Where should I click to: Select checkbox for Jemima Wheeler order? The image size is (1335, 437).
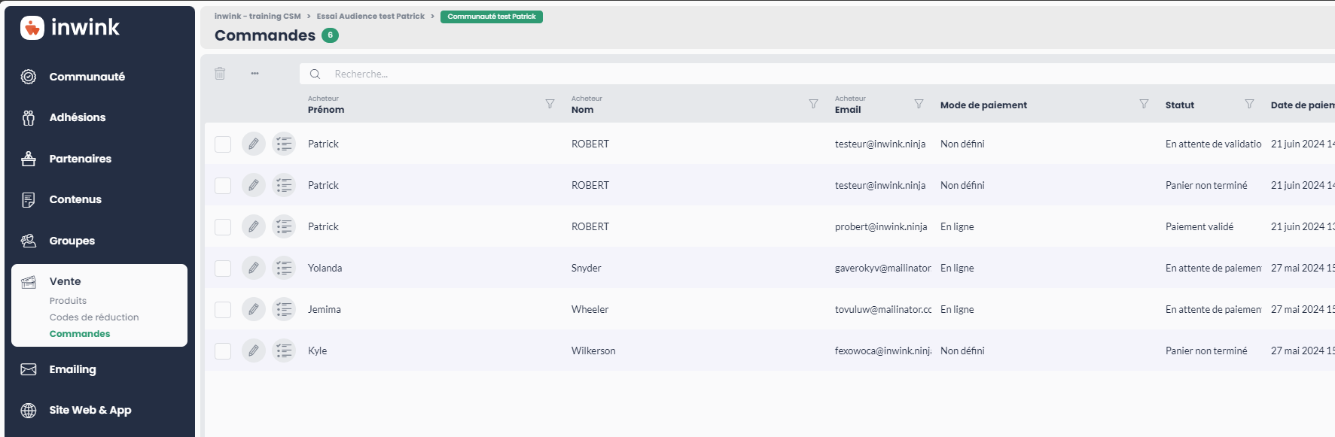pyautogui.click(x=223, y=309)
